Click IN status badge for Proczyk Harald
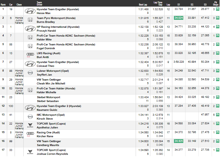This screenshot has height=157, width=221. point(218,27)
